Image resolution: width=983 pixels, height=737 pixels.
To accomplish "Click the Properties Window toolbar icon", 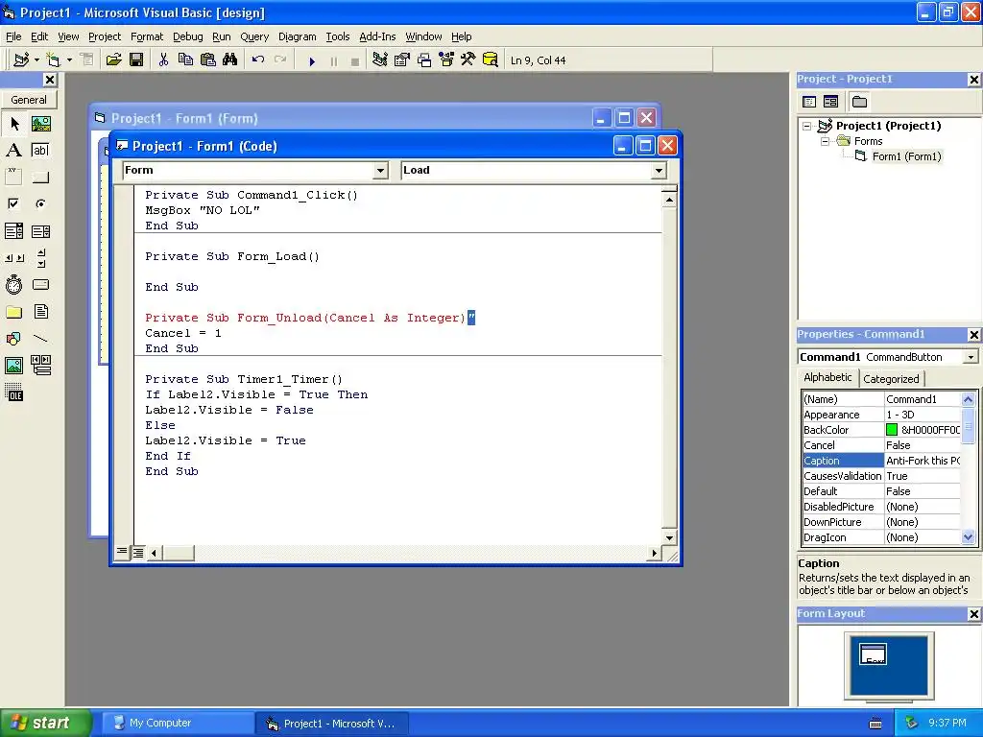I will pos(402,59).
